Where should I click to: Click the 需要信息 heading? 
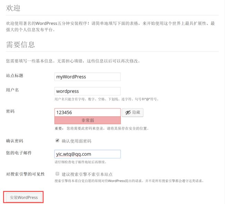pyautogui.click(x=20, y=45)
